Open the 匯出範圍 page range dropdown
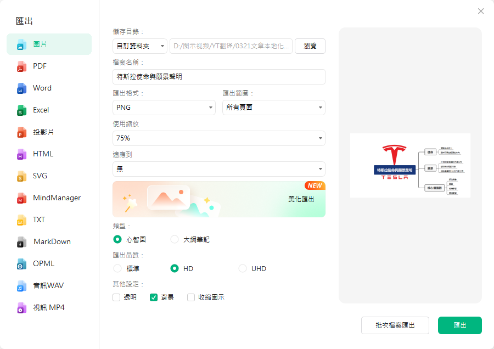The image size is (494, 349). point(273,108)
